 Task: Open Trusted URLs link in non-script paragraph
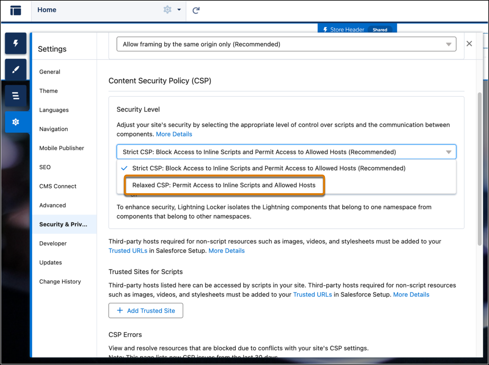click(x=128, y=251)
